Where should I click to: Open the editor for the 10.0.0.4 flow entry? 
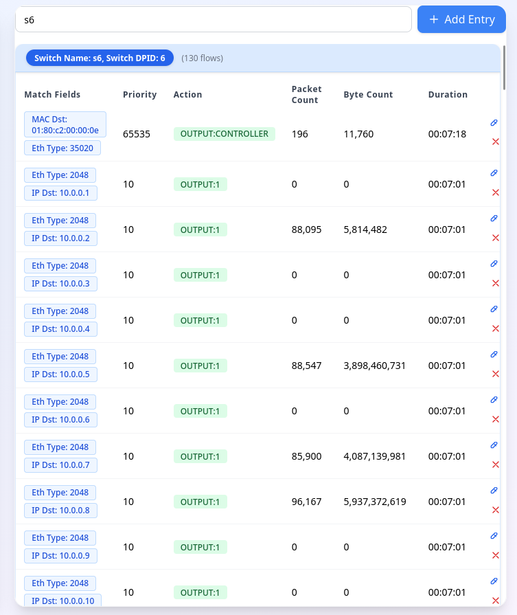(494, 309)
